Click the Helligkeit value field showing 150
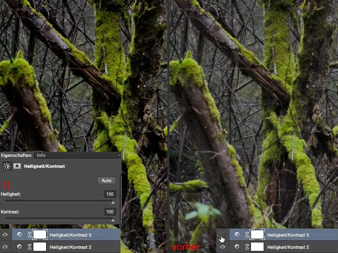 tap(110, 194)
